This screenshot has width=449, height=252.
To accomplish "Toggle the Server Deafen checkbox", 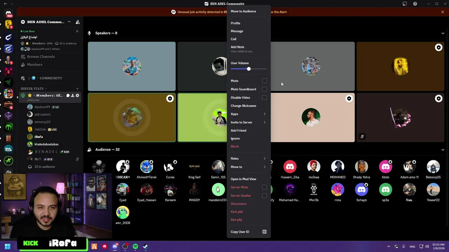I will pos(264,196).
